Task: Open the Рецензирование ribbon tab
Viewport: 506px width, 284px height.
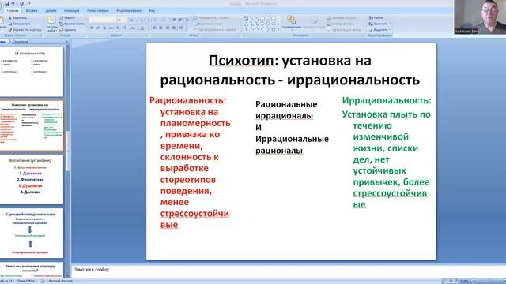Action: click(129, 10)
